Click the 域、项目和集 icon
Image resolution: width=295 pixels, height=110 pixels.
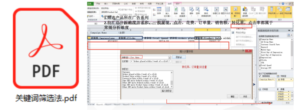[235, 12]
